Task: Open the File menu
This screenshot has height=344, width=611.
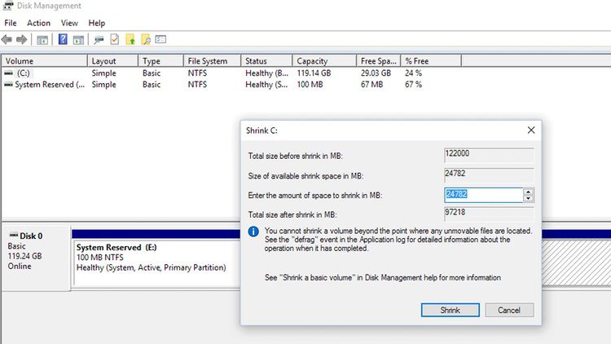Action: point(11,23)
